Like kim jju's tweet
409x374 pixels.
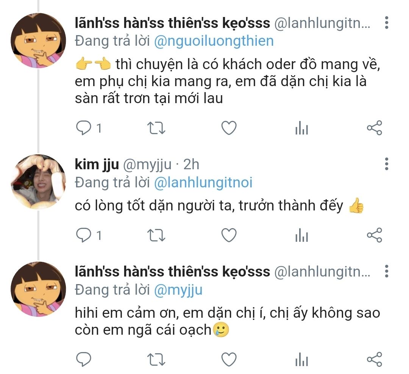click(x=229, y=235)
